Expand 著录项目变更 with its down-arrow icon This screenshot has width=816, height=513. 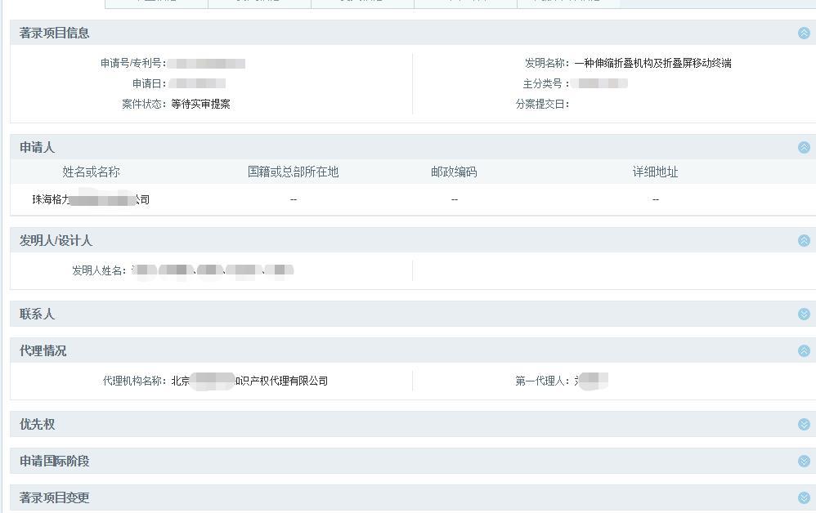tap(803, 498)
